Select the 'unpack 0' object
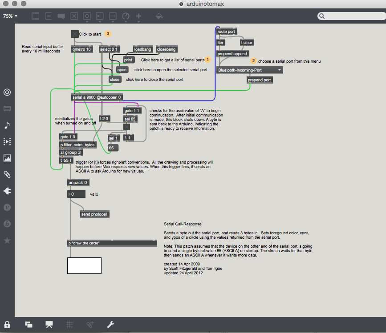 (78, 183)
